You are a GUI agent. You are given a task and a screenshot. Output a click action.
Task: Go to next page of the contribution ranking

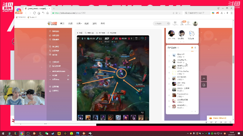click(x=195, y=111)
